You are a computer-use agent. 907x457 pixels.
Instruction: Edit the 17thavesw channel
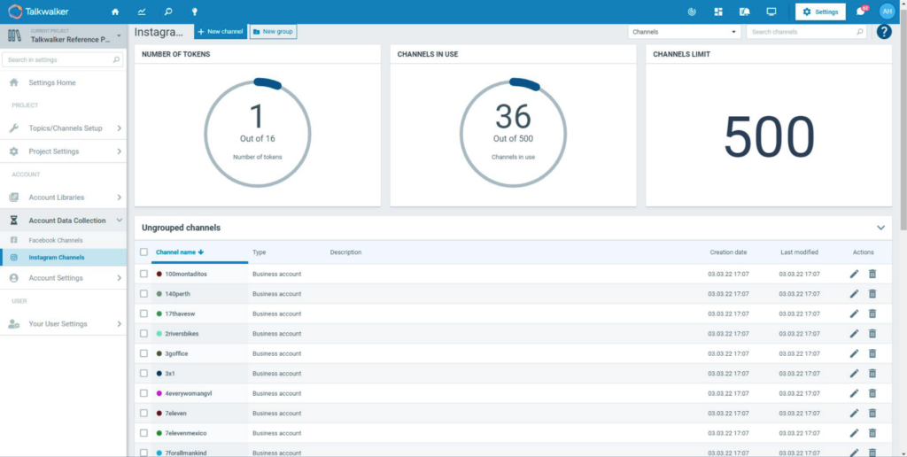coord(855,314)
